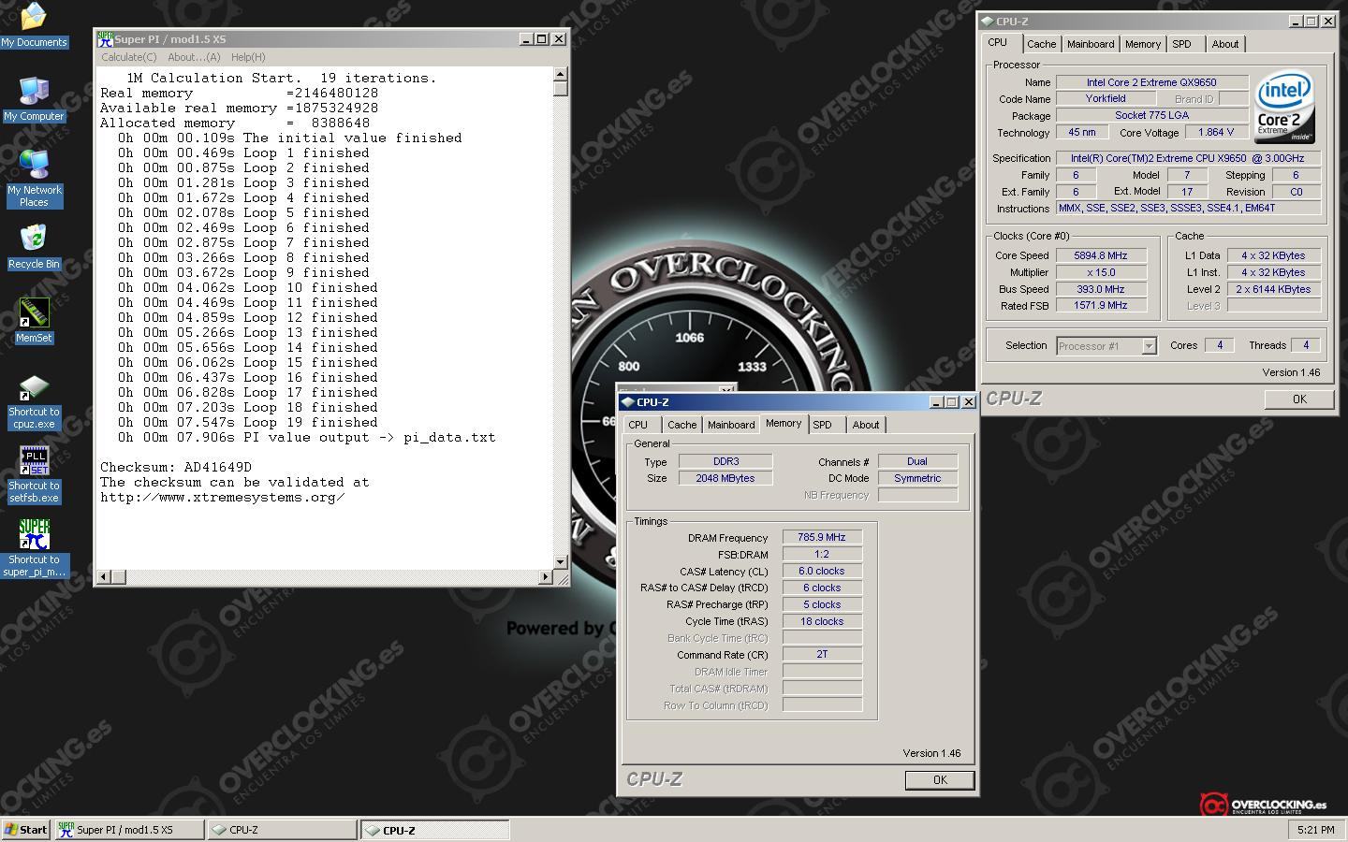
Task: Open the My Documents desktop icon
Action: [34, 25]
